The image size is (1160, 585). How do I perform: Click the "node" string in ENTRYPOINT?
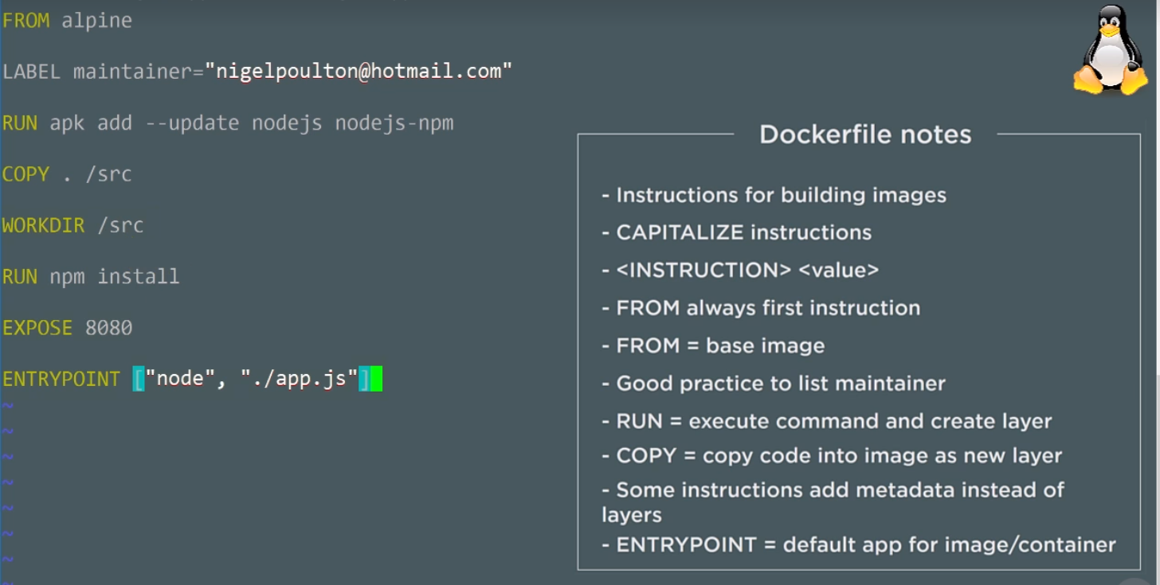click(180, 378)
